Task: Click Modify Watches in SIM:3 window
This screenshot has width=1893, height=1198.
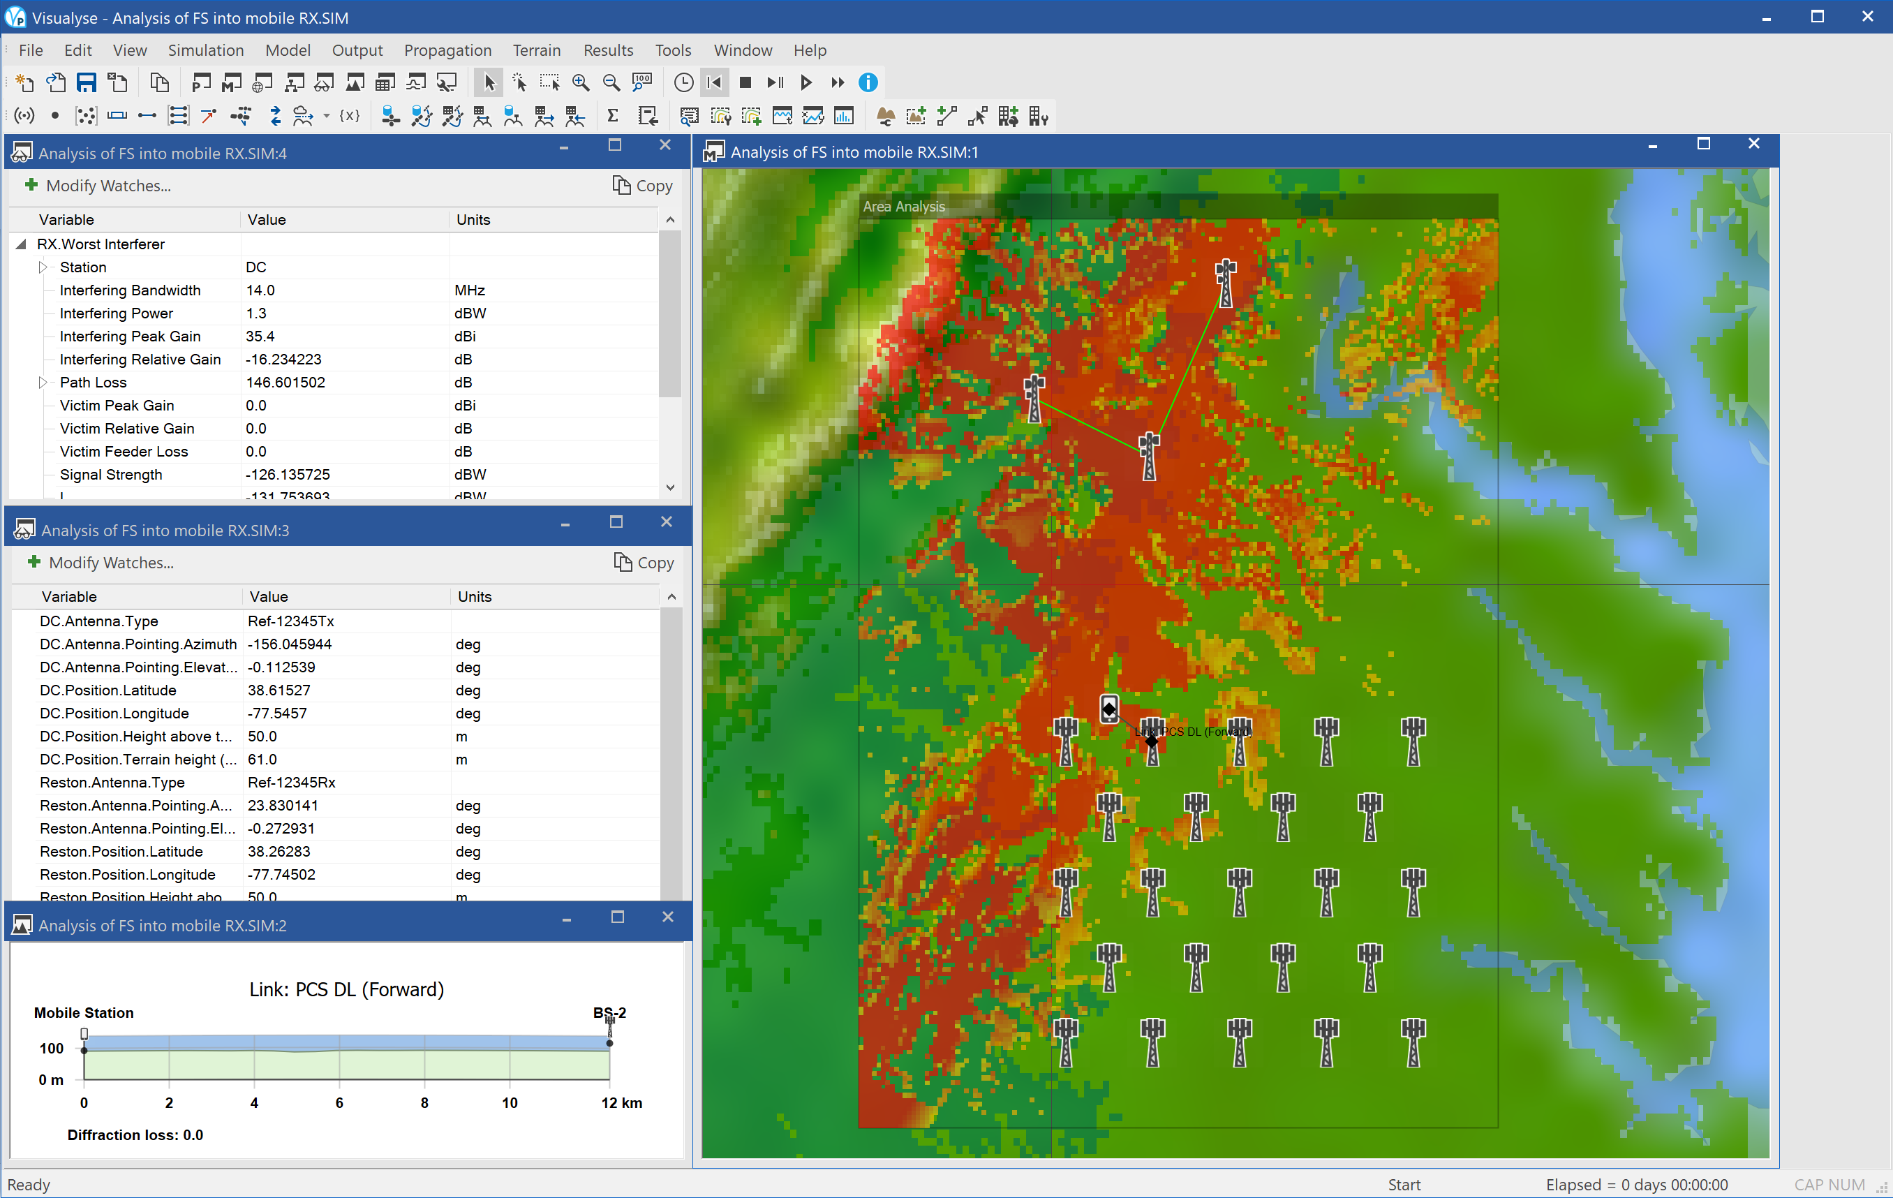Action: point(101,563)
